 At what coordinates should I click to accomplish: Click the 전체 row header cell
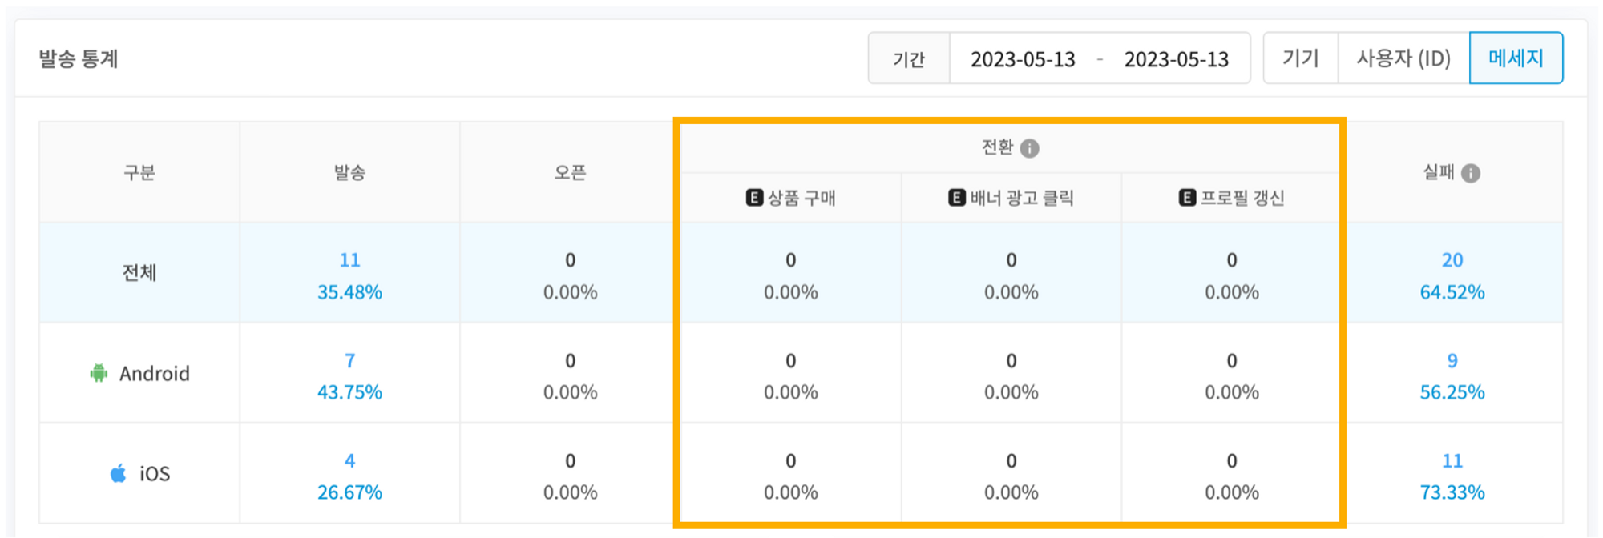[139, 273]
